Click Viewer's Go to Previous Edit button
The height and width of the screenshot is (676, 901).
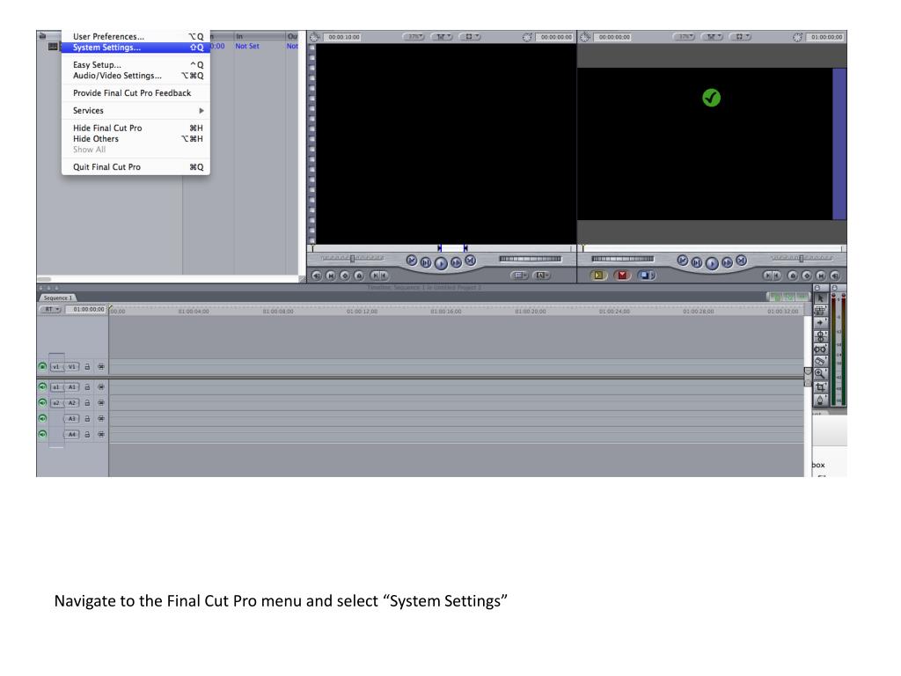(x=412, y=261)
